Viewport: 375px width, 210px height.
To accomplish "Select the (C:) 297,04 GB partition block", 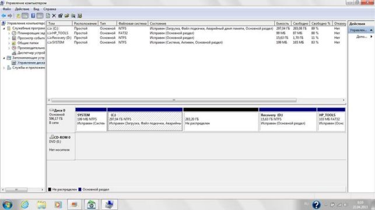I will pos(145,119).
